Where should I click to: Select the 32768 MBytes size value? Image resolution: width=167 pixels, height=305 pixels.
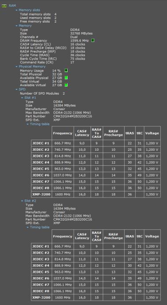(x=81, y=34)
